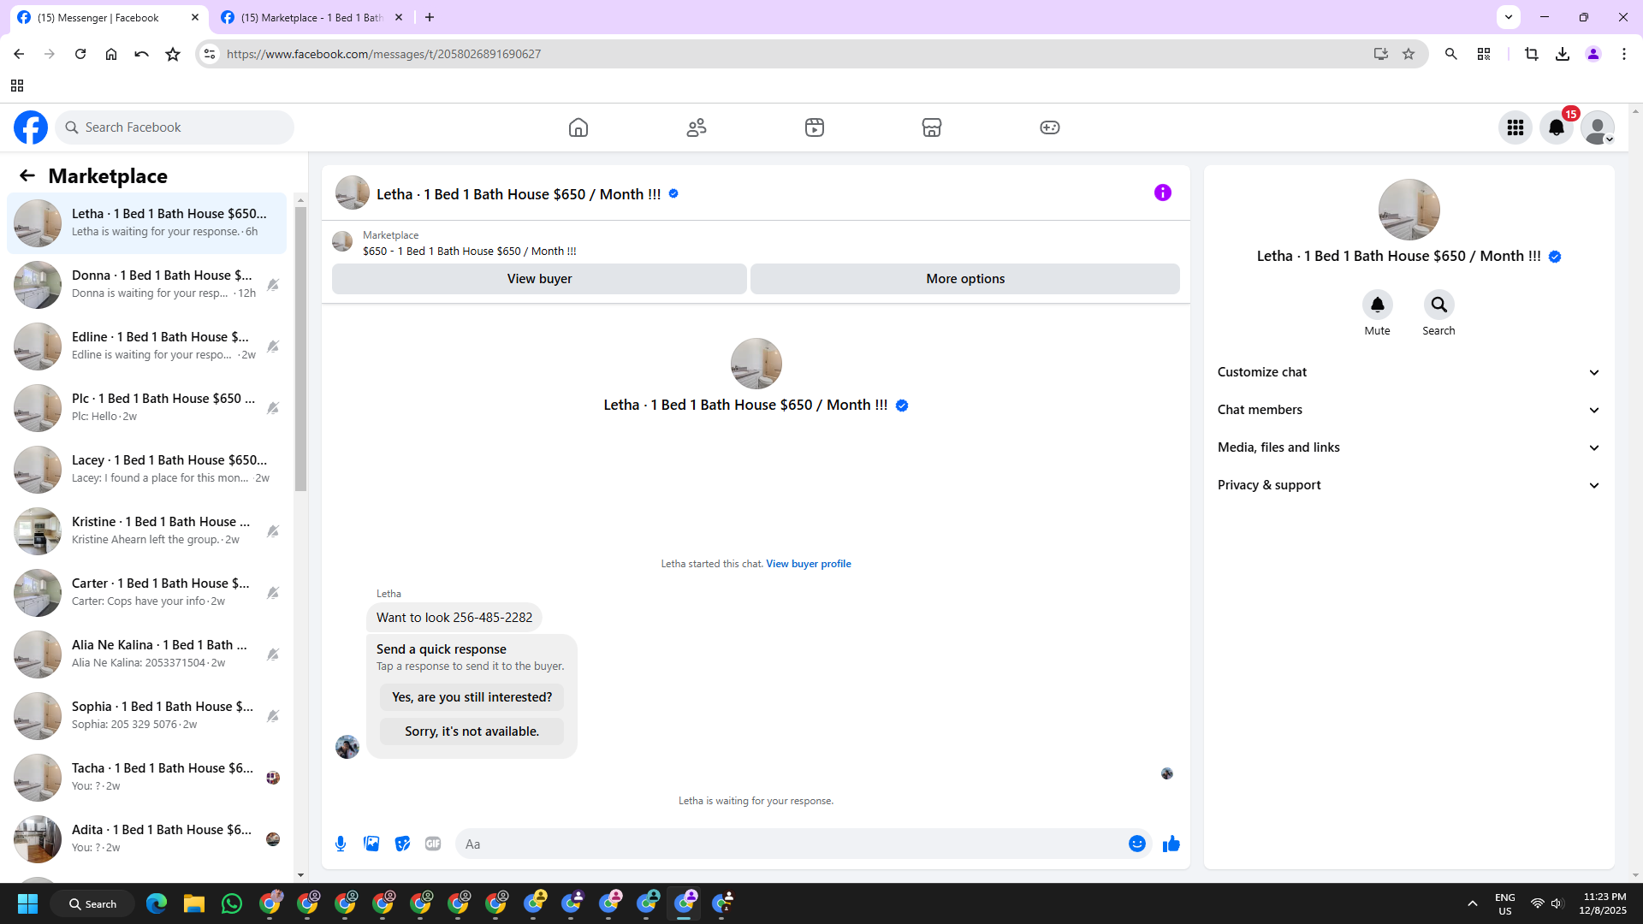Viewport: 1643px width, 924px height.
Task: Open the Kristine conversation
Action: (x=147, y=531)
